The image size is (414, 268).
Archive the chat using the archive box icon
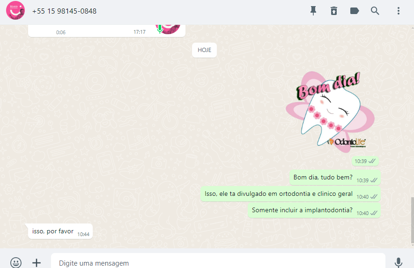coord(334,11)
